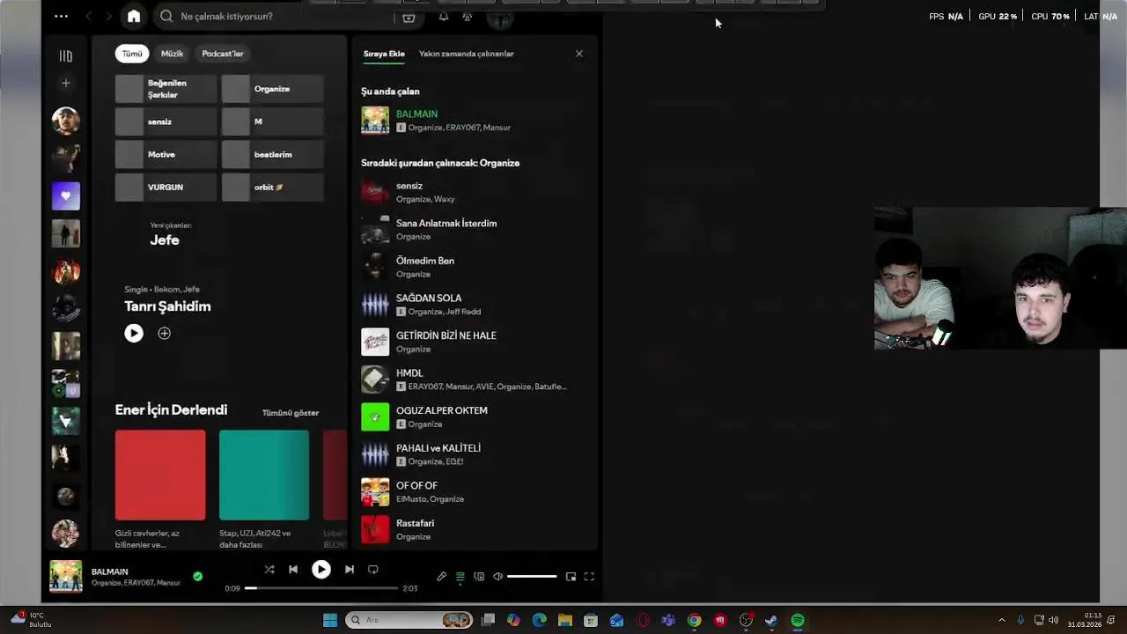Screen dimensions: 1127x634
Task: Open Spotify from the Windows taskbar
Action: click(x=798, y=620)
